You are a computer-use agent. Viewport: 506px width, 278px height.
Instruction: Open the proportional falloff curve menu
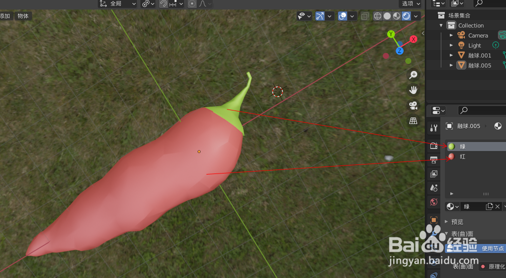(205, 3)
